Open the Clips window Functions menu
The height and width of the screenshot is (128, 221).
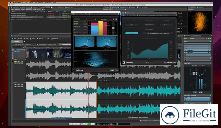[17, 10]
